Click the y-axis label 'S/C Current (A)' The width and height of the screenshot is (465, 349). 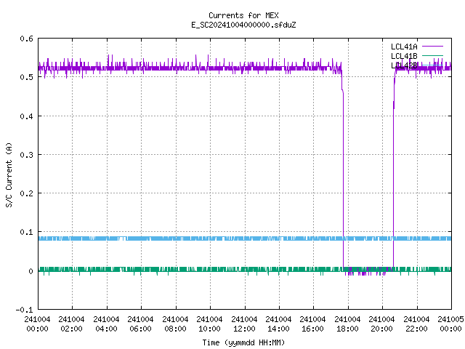9,174
